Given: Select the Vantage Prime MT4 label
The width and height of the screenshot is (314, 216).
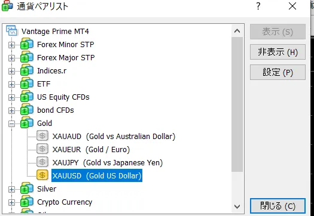Looking at the screenshot, I should (55, 32).
